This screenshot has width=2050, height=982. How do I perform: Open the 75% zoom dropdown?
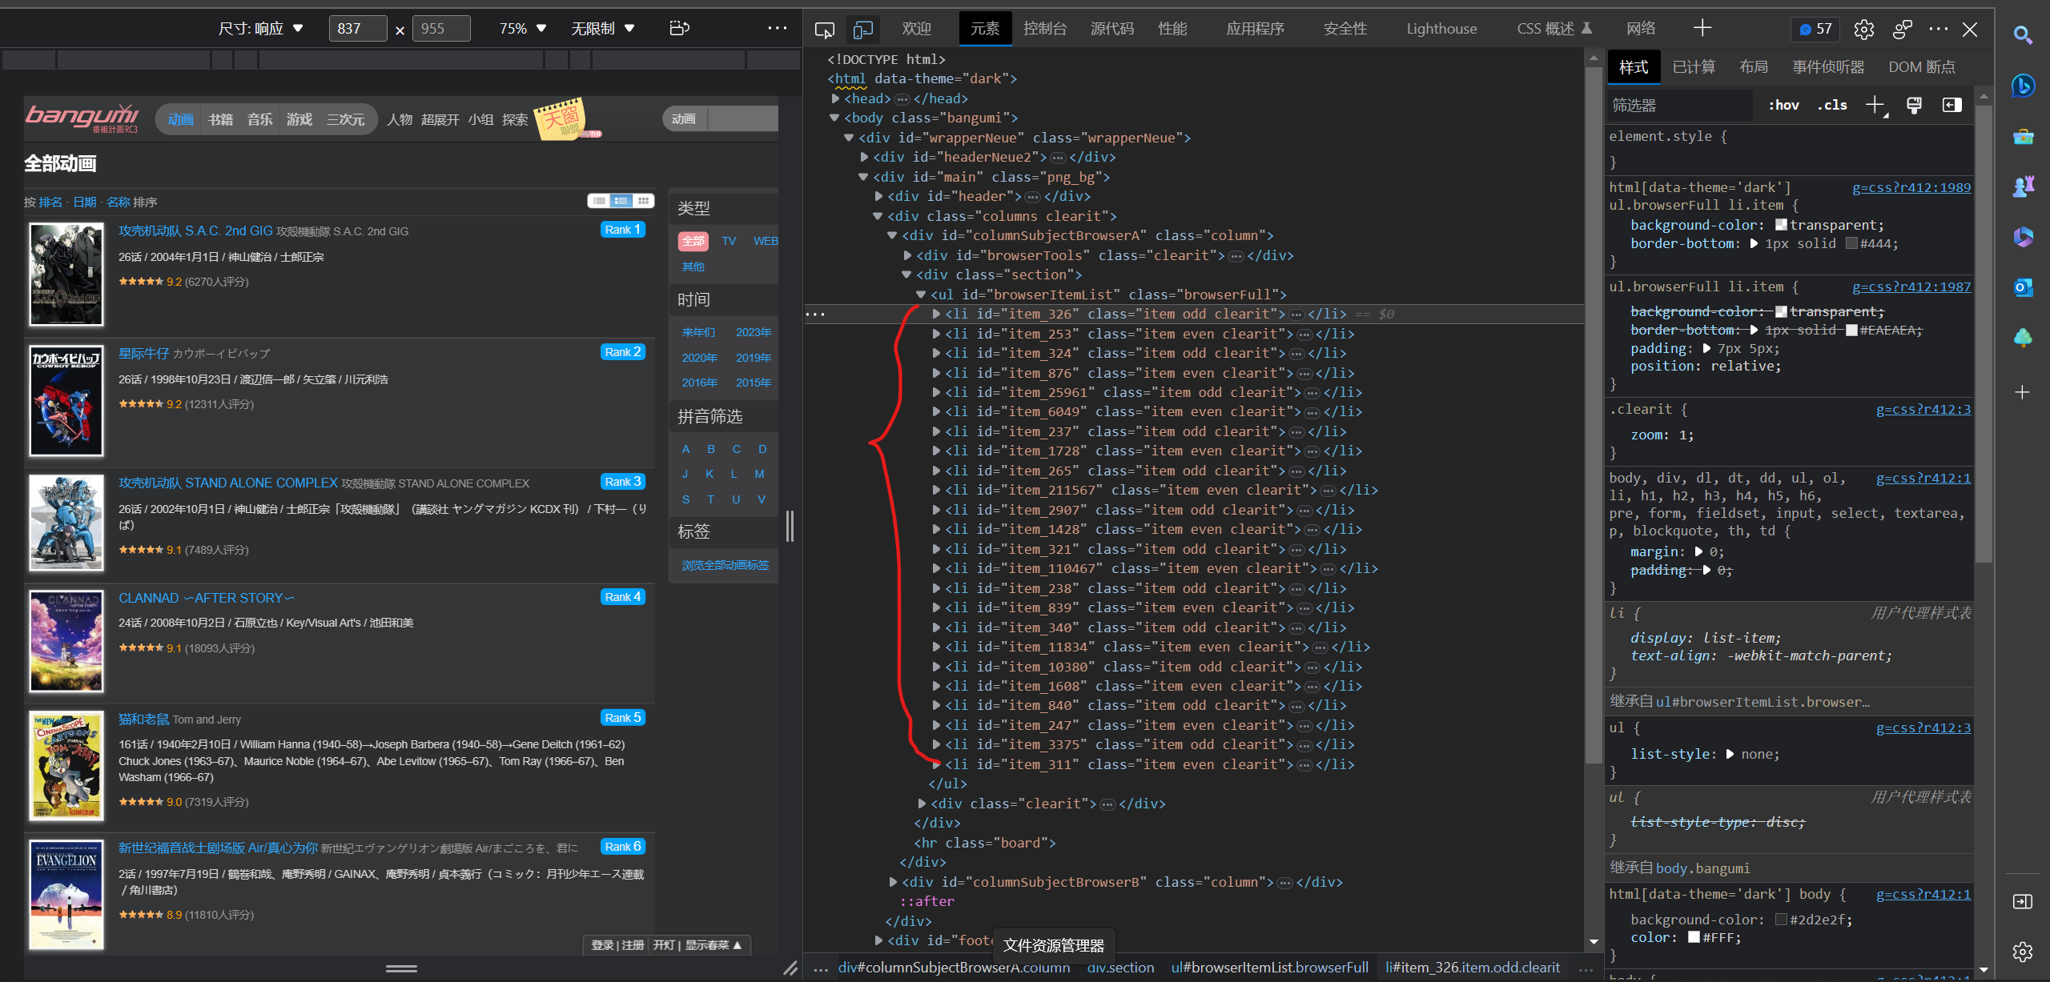(x=522, y=29)
